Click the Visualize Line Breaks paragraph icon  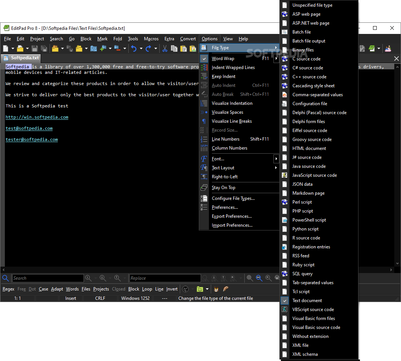click(x=204, y=121)
